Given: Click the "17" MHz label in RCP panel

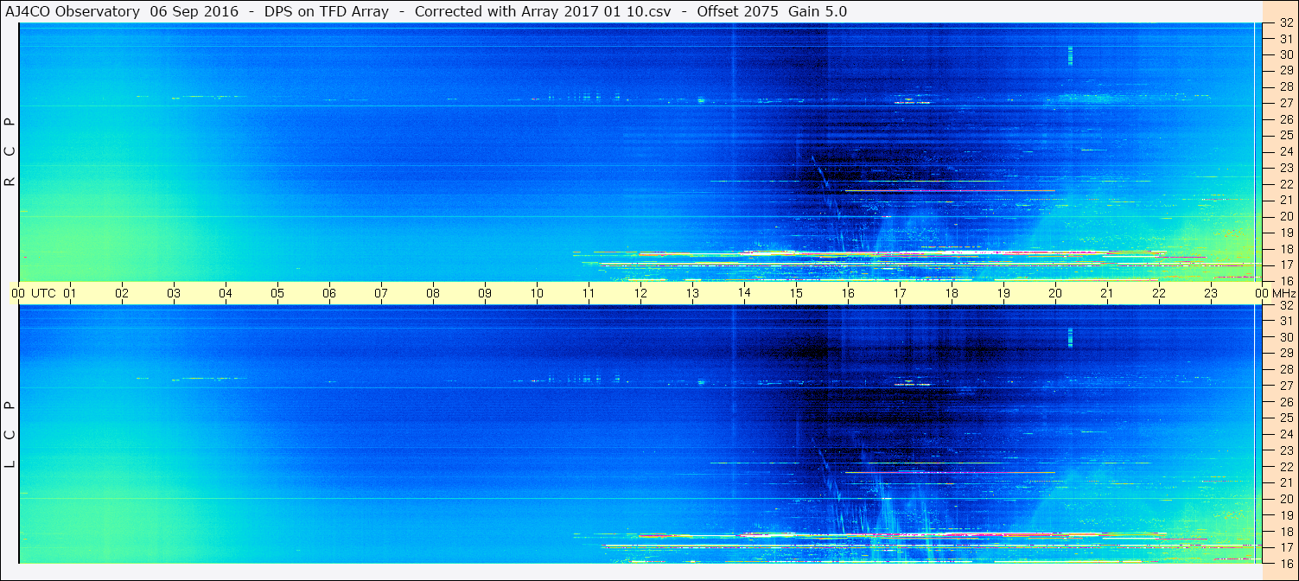Looking at the screenshot, I should pyautogui.click(x=1285, y=265).
